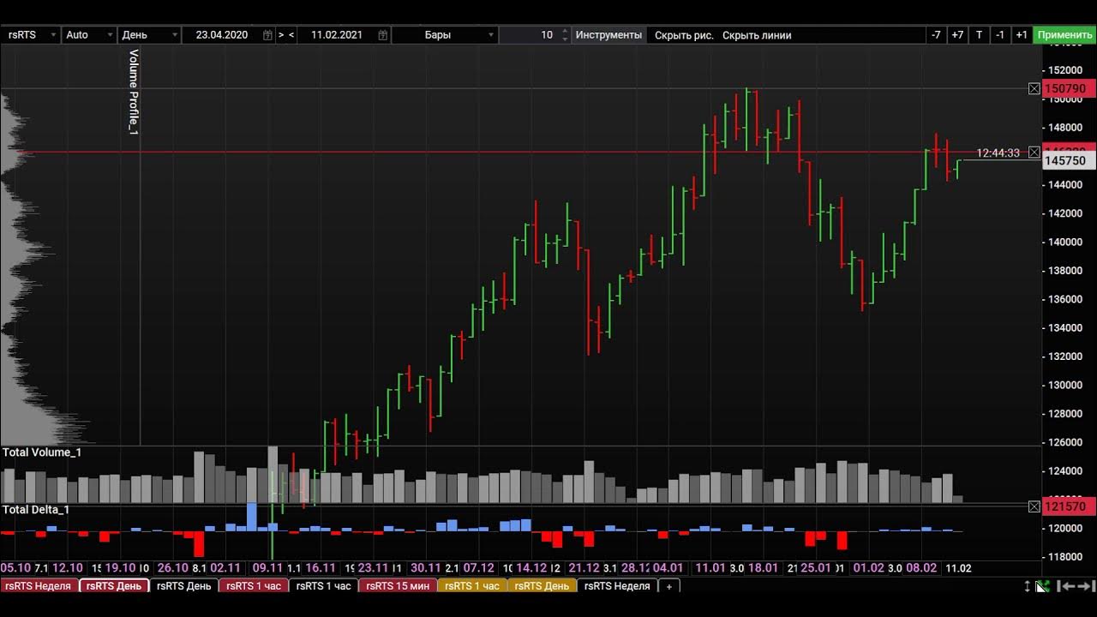Increase the value 10 with up stepper

[564, 32]
